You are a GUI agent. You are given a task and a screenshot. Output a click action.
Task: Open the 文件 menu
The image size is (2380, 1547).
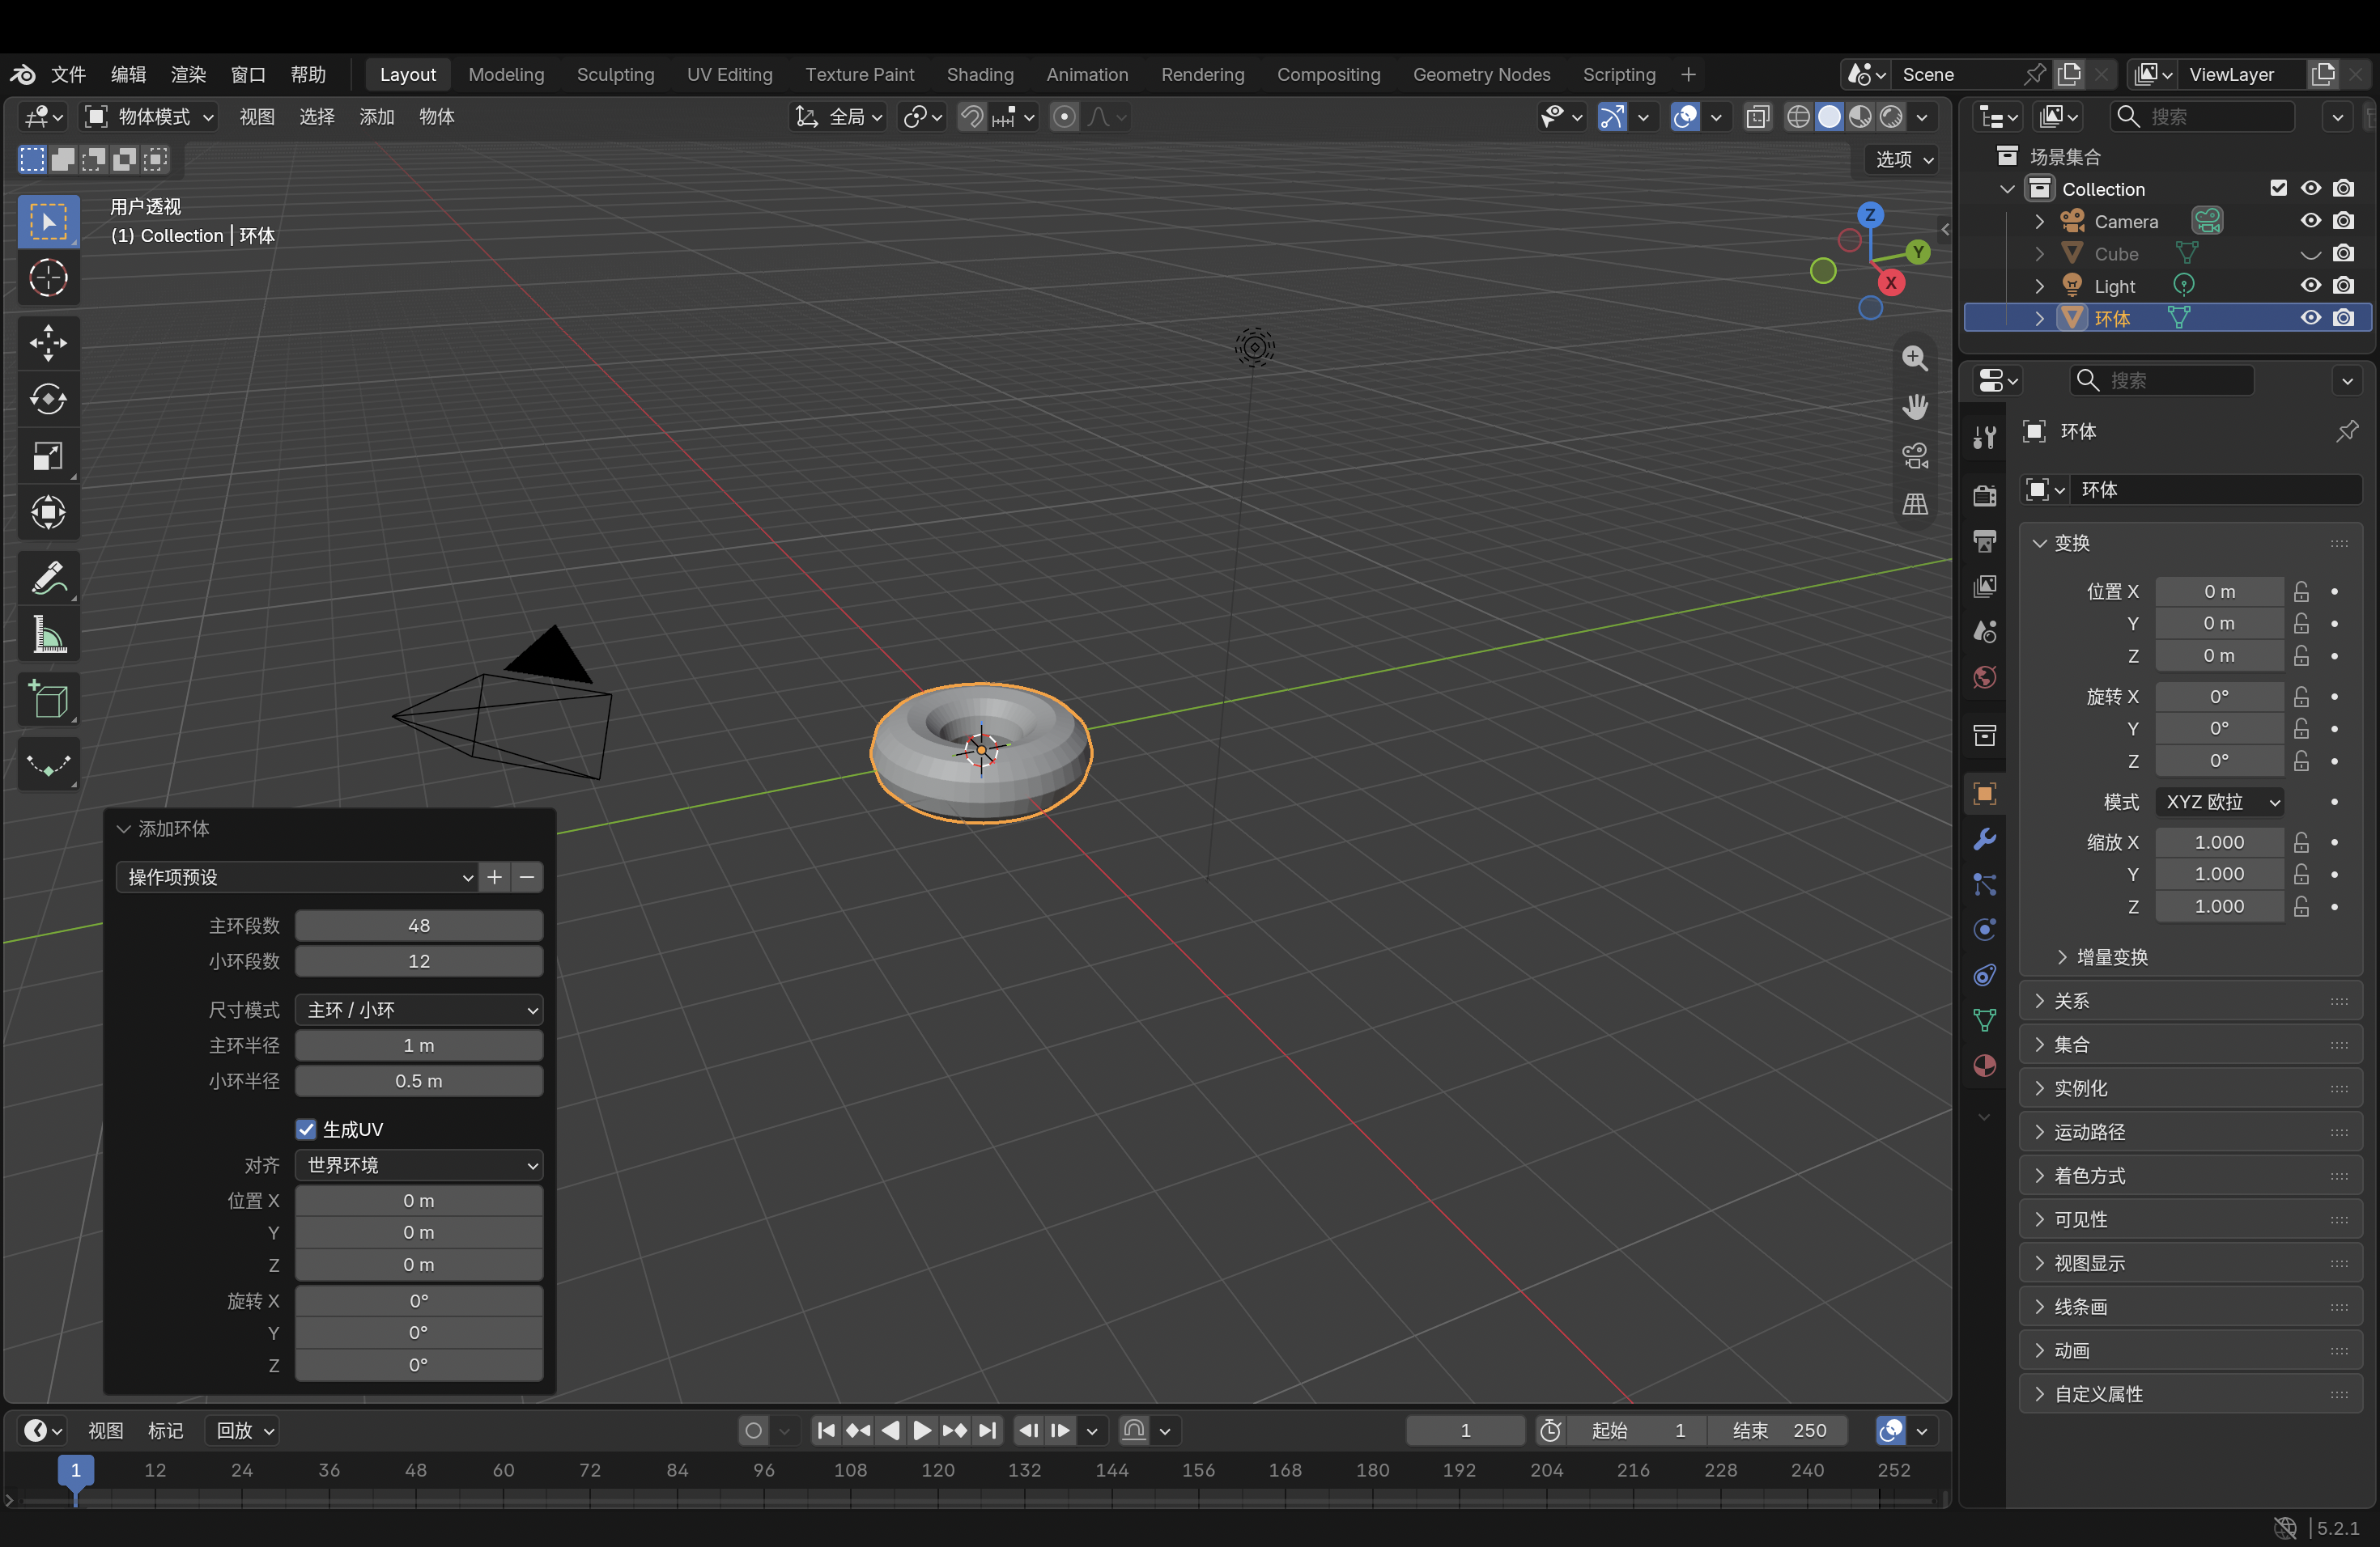[x=69, y=75]
